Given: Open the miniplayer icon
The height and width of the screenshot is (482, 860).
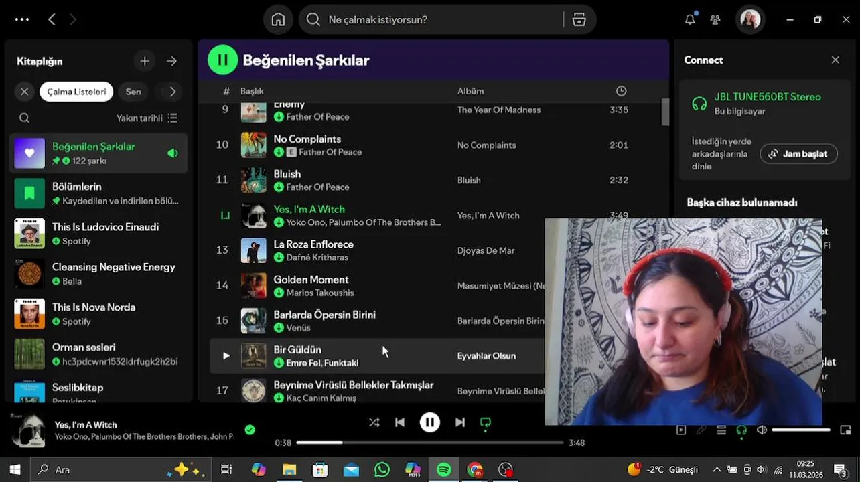Looking at the screenshot, I should tap(845, 430).
